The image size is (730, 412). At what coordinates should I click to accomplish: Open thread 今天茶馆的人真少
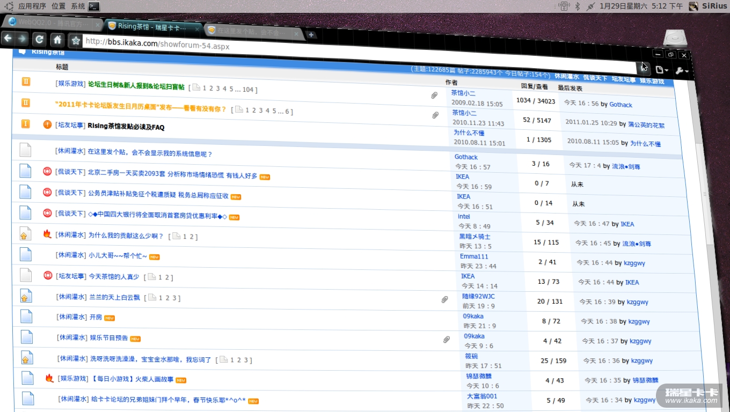114,277
